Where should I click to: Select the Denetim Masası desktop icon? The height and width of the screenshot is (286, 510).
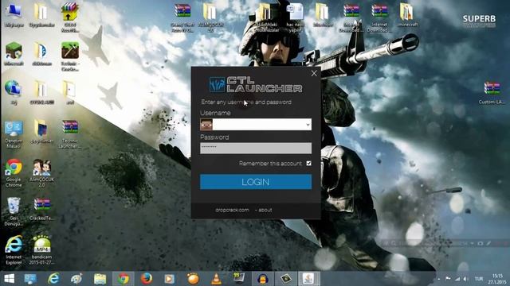(x=14, y=134)
